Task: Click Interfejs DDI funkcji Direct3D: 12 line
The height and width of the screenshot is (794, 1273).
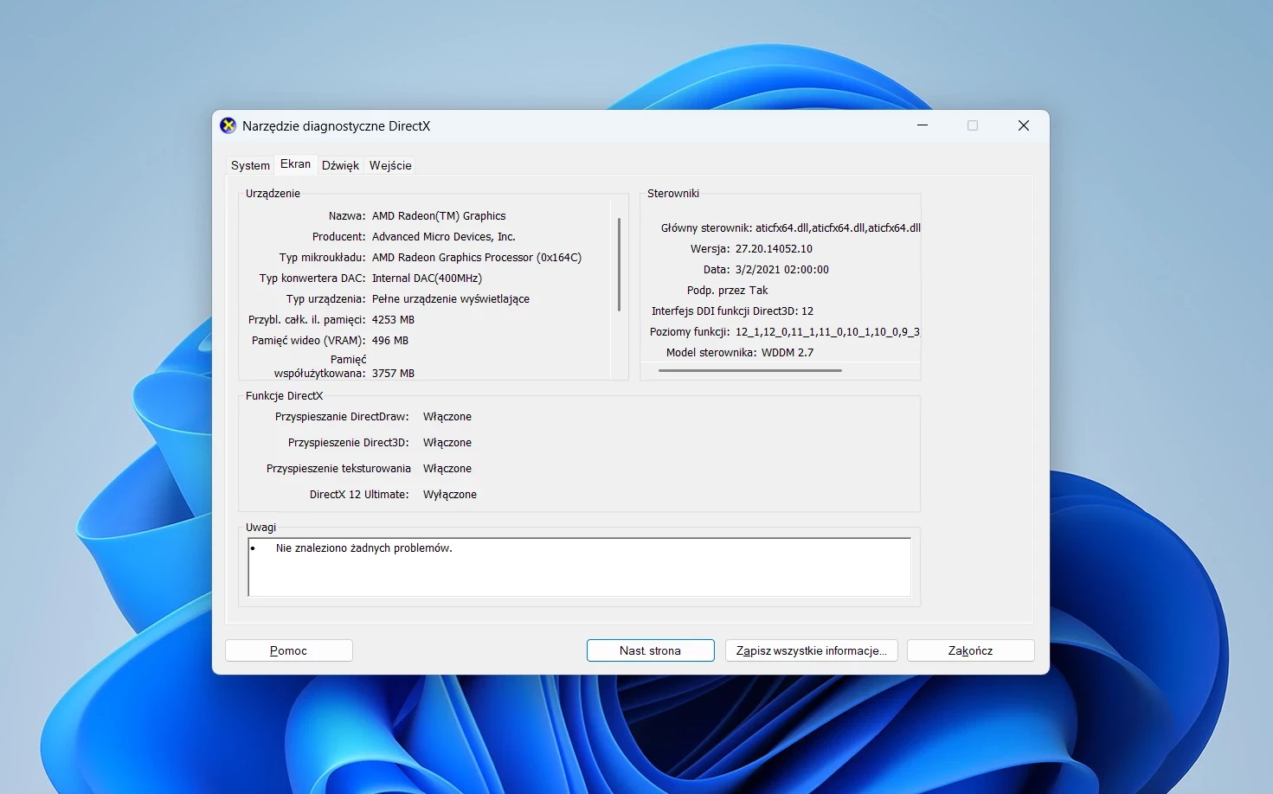Action: click(x=732, y=311)
